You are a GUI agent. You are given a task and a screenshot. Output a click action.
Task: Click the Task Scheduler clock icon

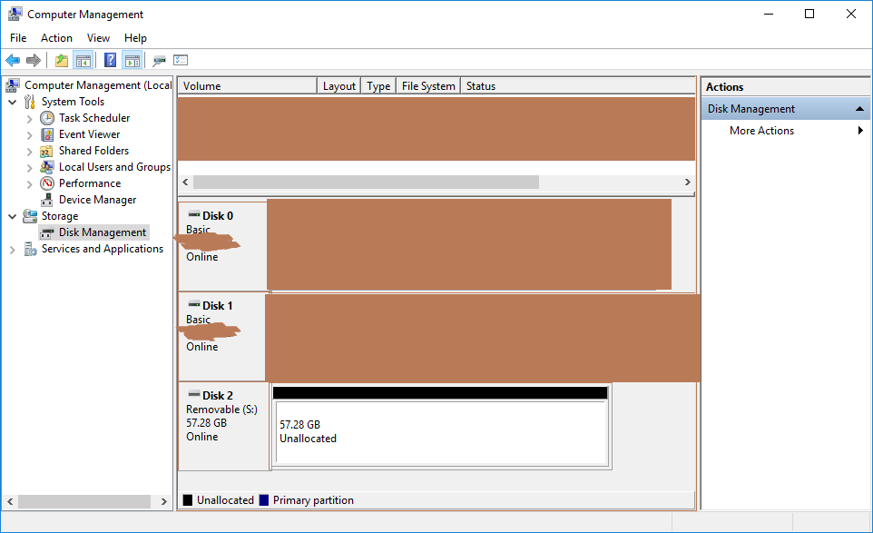pos(47,118)
